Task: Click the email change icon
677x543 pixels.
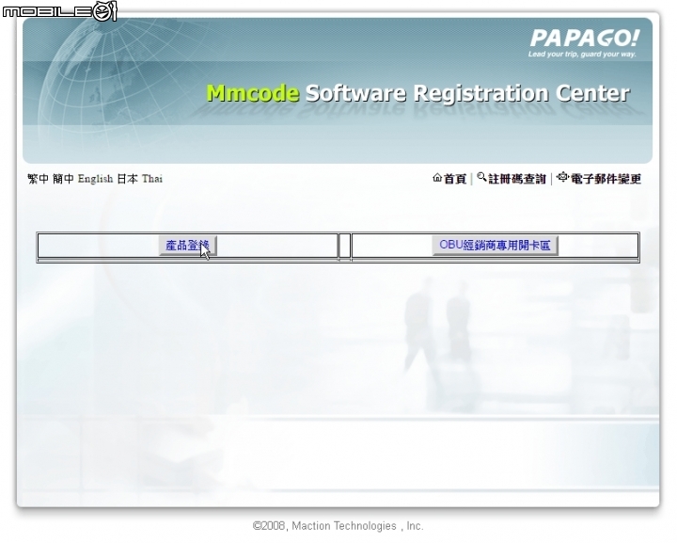Action: (562, 177)
